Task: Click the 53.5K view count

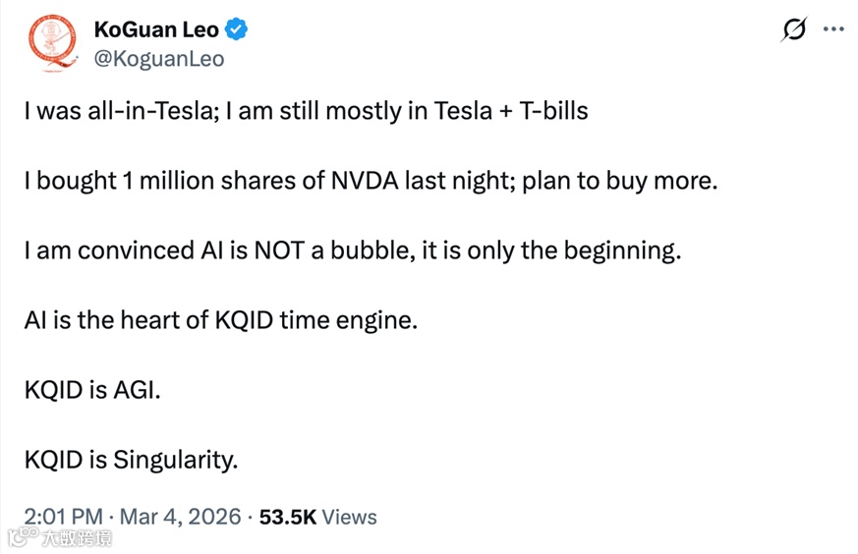Action: click(x=287, y=517)
